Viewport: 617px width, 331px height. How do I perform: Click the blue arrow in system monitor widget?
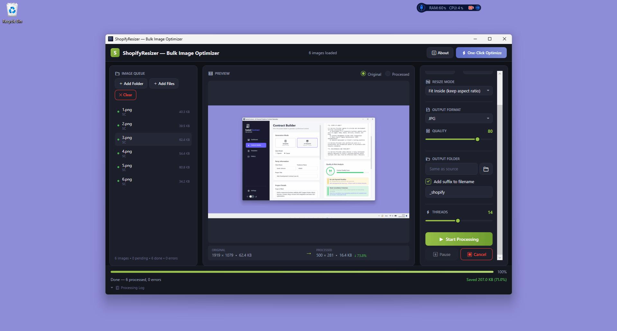point(478,8)
